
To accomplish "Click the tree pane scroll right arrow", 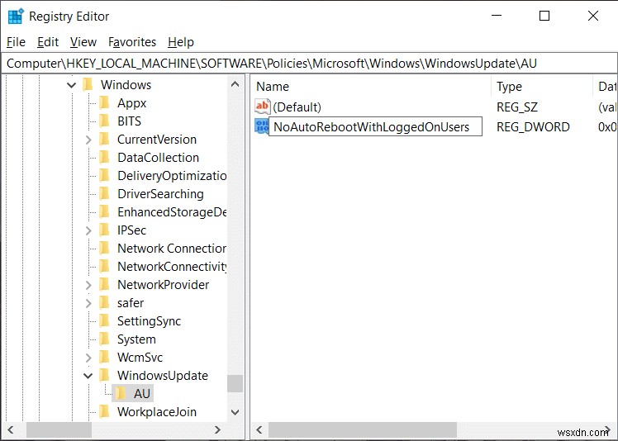I will (217, 429).
